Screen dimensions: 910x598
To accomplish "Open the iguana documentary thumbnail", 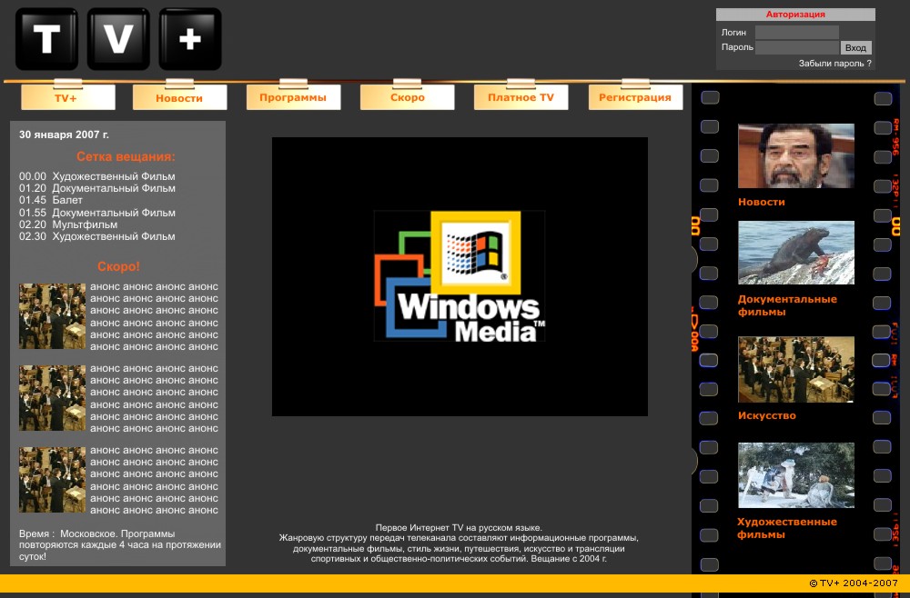I will (x=795, y=253).
